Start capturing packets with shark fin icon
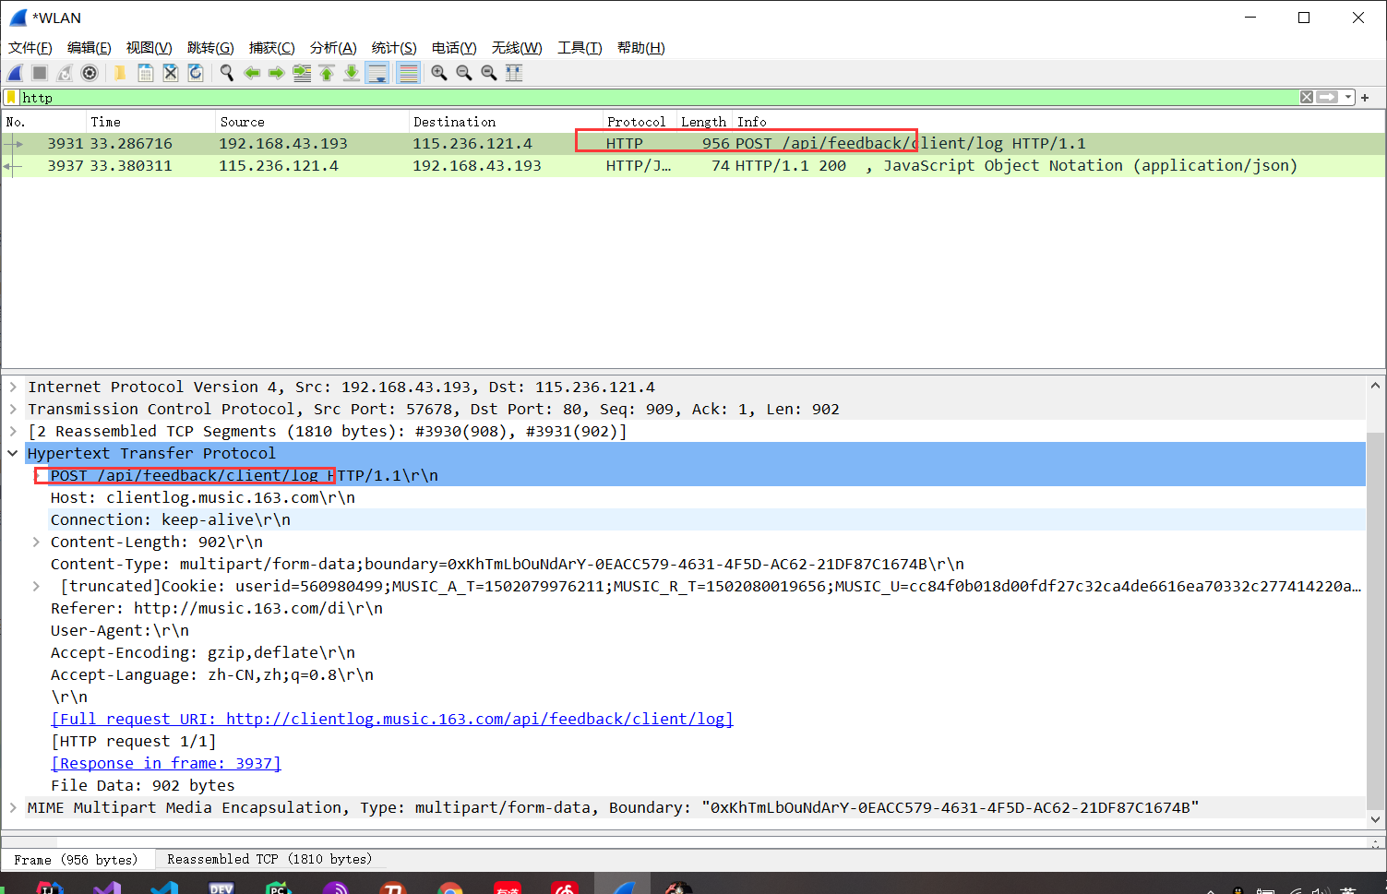The image size is (1387, 894). pos(16,73)
